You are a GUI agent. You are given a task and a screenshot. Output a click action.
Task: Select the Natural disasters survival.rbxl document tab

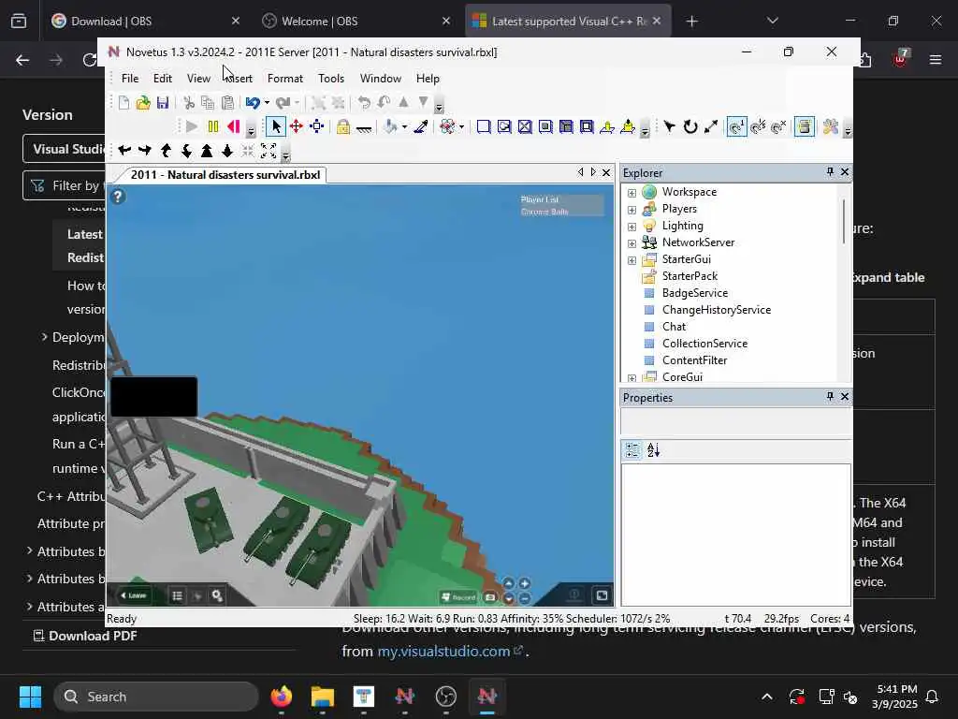[x=225, y=175]
